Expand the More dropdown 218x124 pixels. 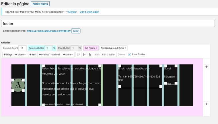coord(68,55)
